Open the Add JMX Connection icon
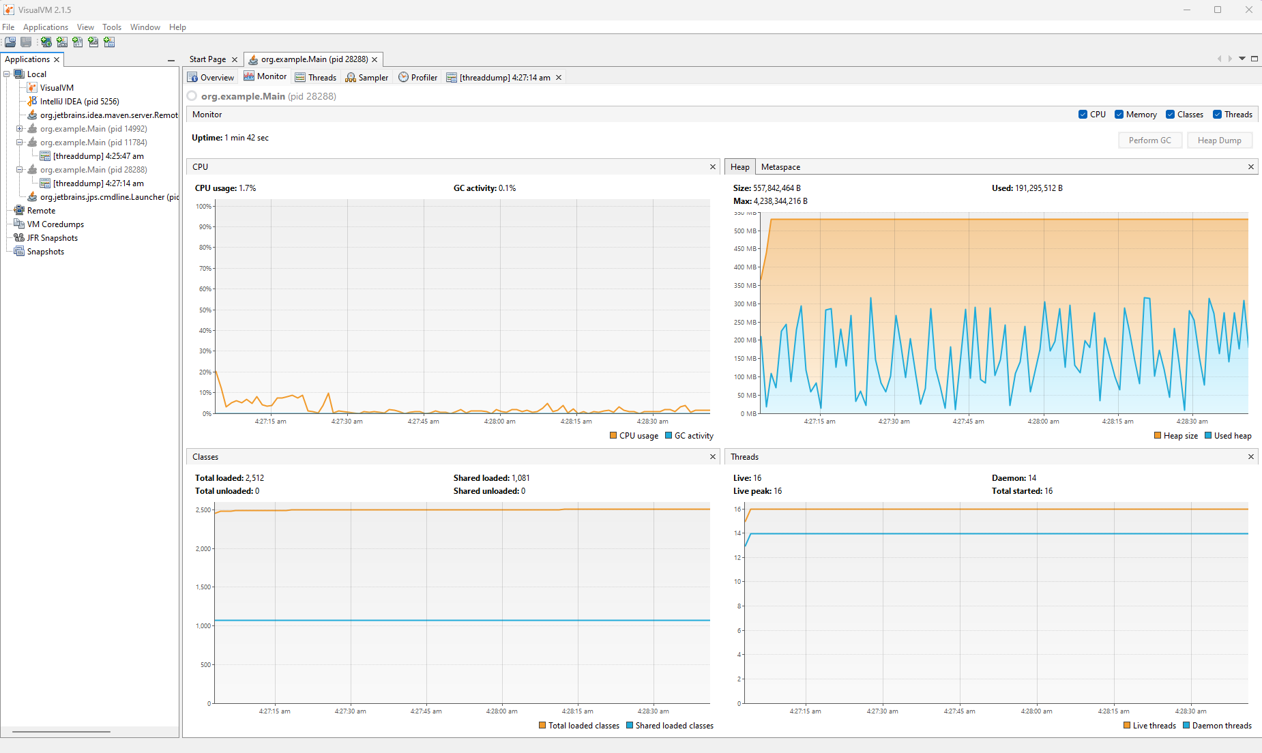Screen dimensions: 1262x753 point(62,42)
